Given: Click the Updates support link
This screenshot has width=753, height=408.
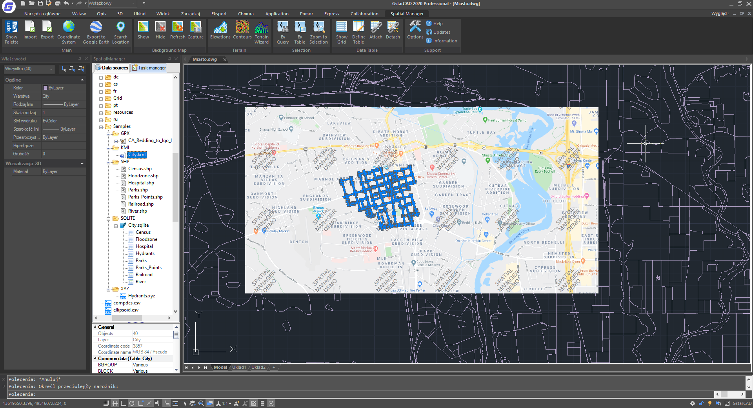Looking at the screenshot, I should click(438, 32).
